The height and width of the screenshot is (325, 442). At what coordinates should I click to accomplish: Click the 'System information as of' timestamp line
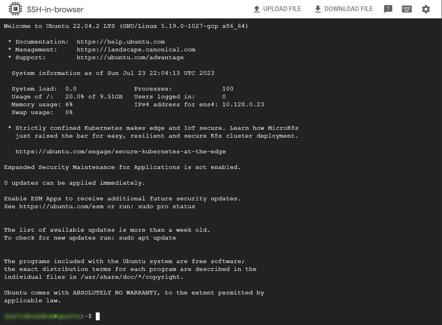[x=113, y=73]
